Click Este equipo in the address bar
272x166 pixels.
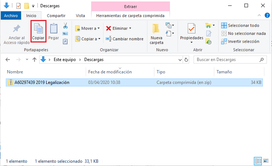coord(65,60)
